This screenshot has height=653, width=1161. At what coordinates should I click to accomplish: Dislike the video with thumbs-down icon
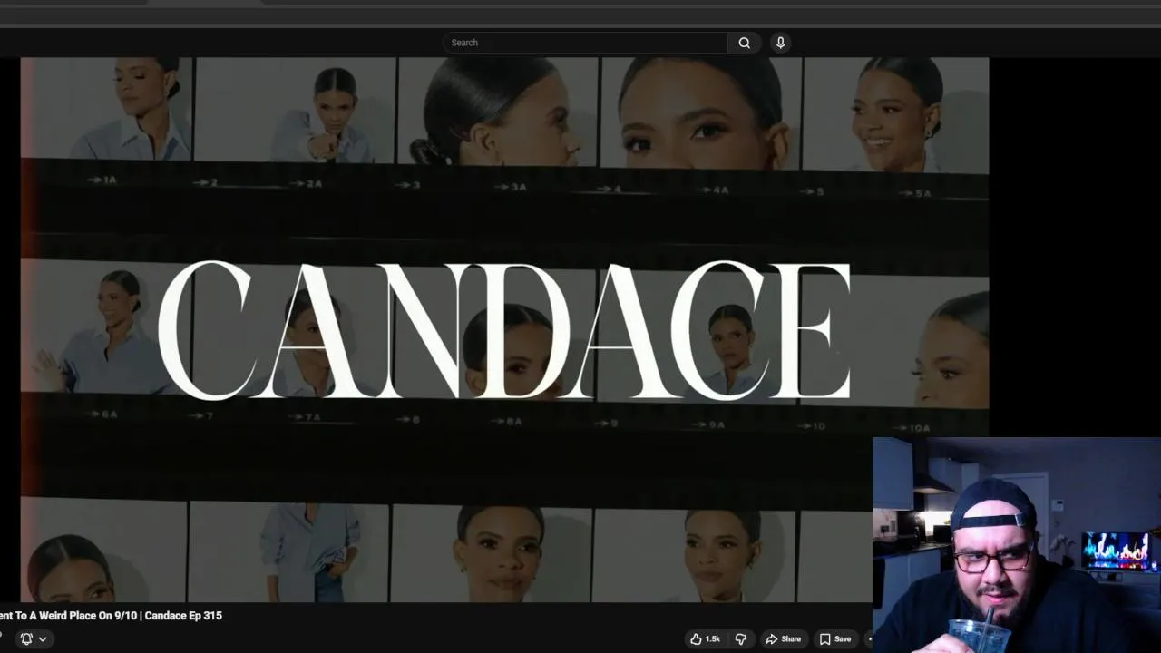(740, 639)
